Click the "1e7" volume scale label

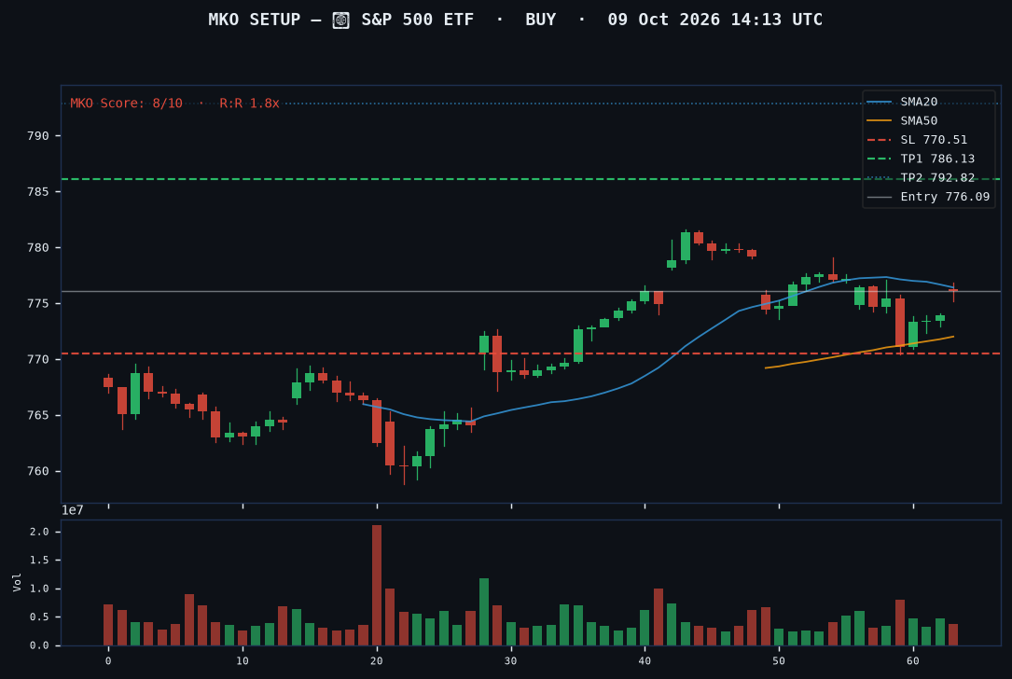73,510
